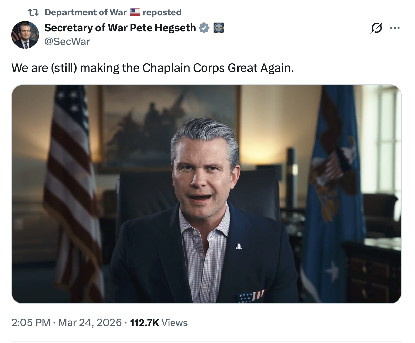
Task: Click the word "reposted" in the header
Action: coord(162,13)
